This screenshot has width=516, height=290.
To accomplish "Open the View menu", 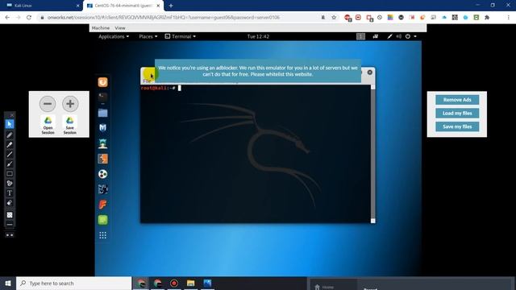I will coord(120,28).
